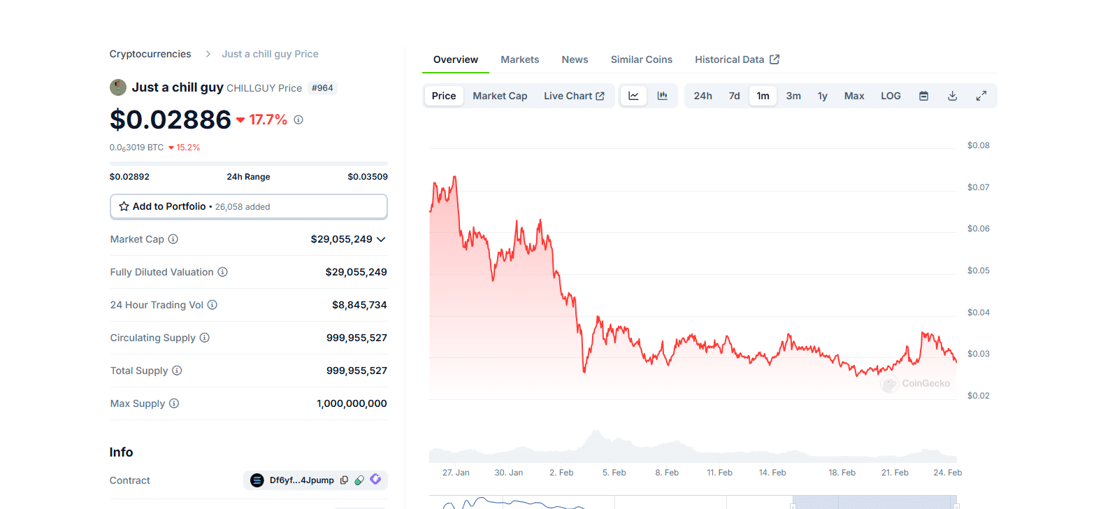
Task: Toggle LOG scale on chart
Action: [x=891, y=96]
